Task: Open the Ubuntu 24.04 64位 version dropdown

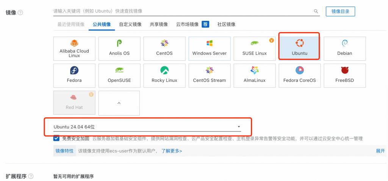Action: click(x=147, y=126)
